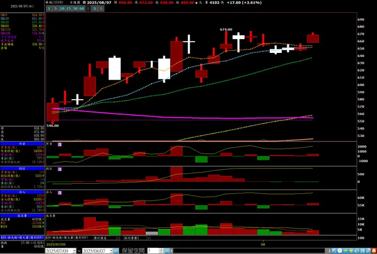Click GO button beside the 保留空間 spinner
Screen dimensions: 377x254
coord(167,251)
